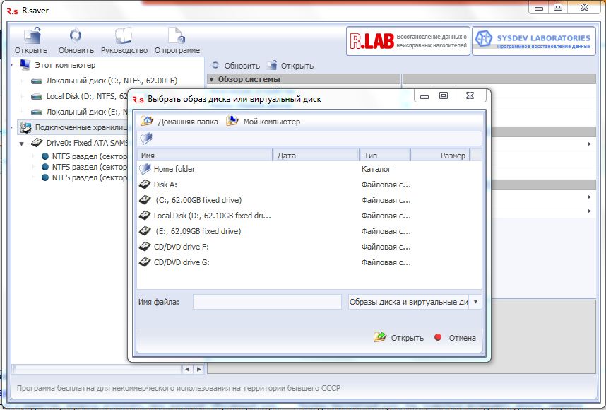The width and height of the screenshot is (606, 410).
Task: Minimize the disk image selection dialog
Action: tap(424, 96)
